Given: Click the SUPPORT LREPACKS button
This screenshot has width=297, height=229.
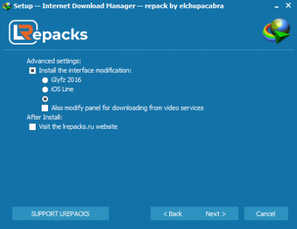Looking at the screenshot, I should click(61, 214).
